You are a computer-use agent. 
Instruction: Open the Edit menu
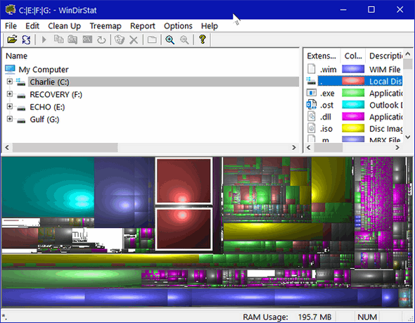click(32, 26)
